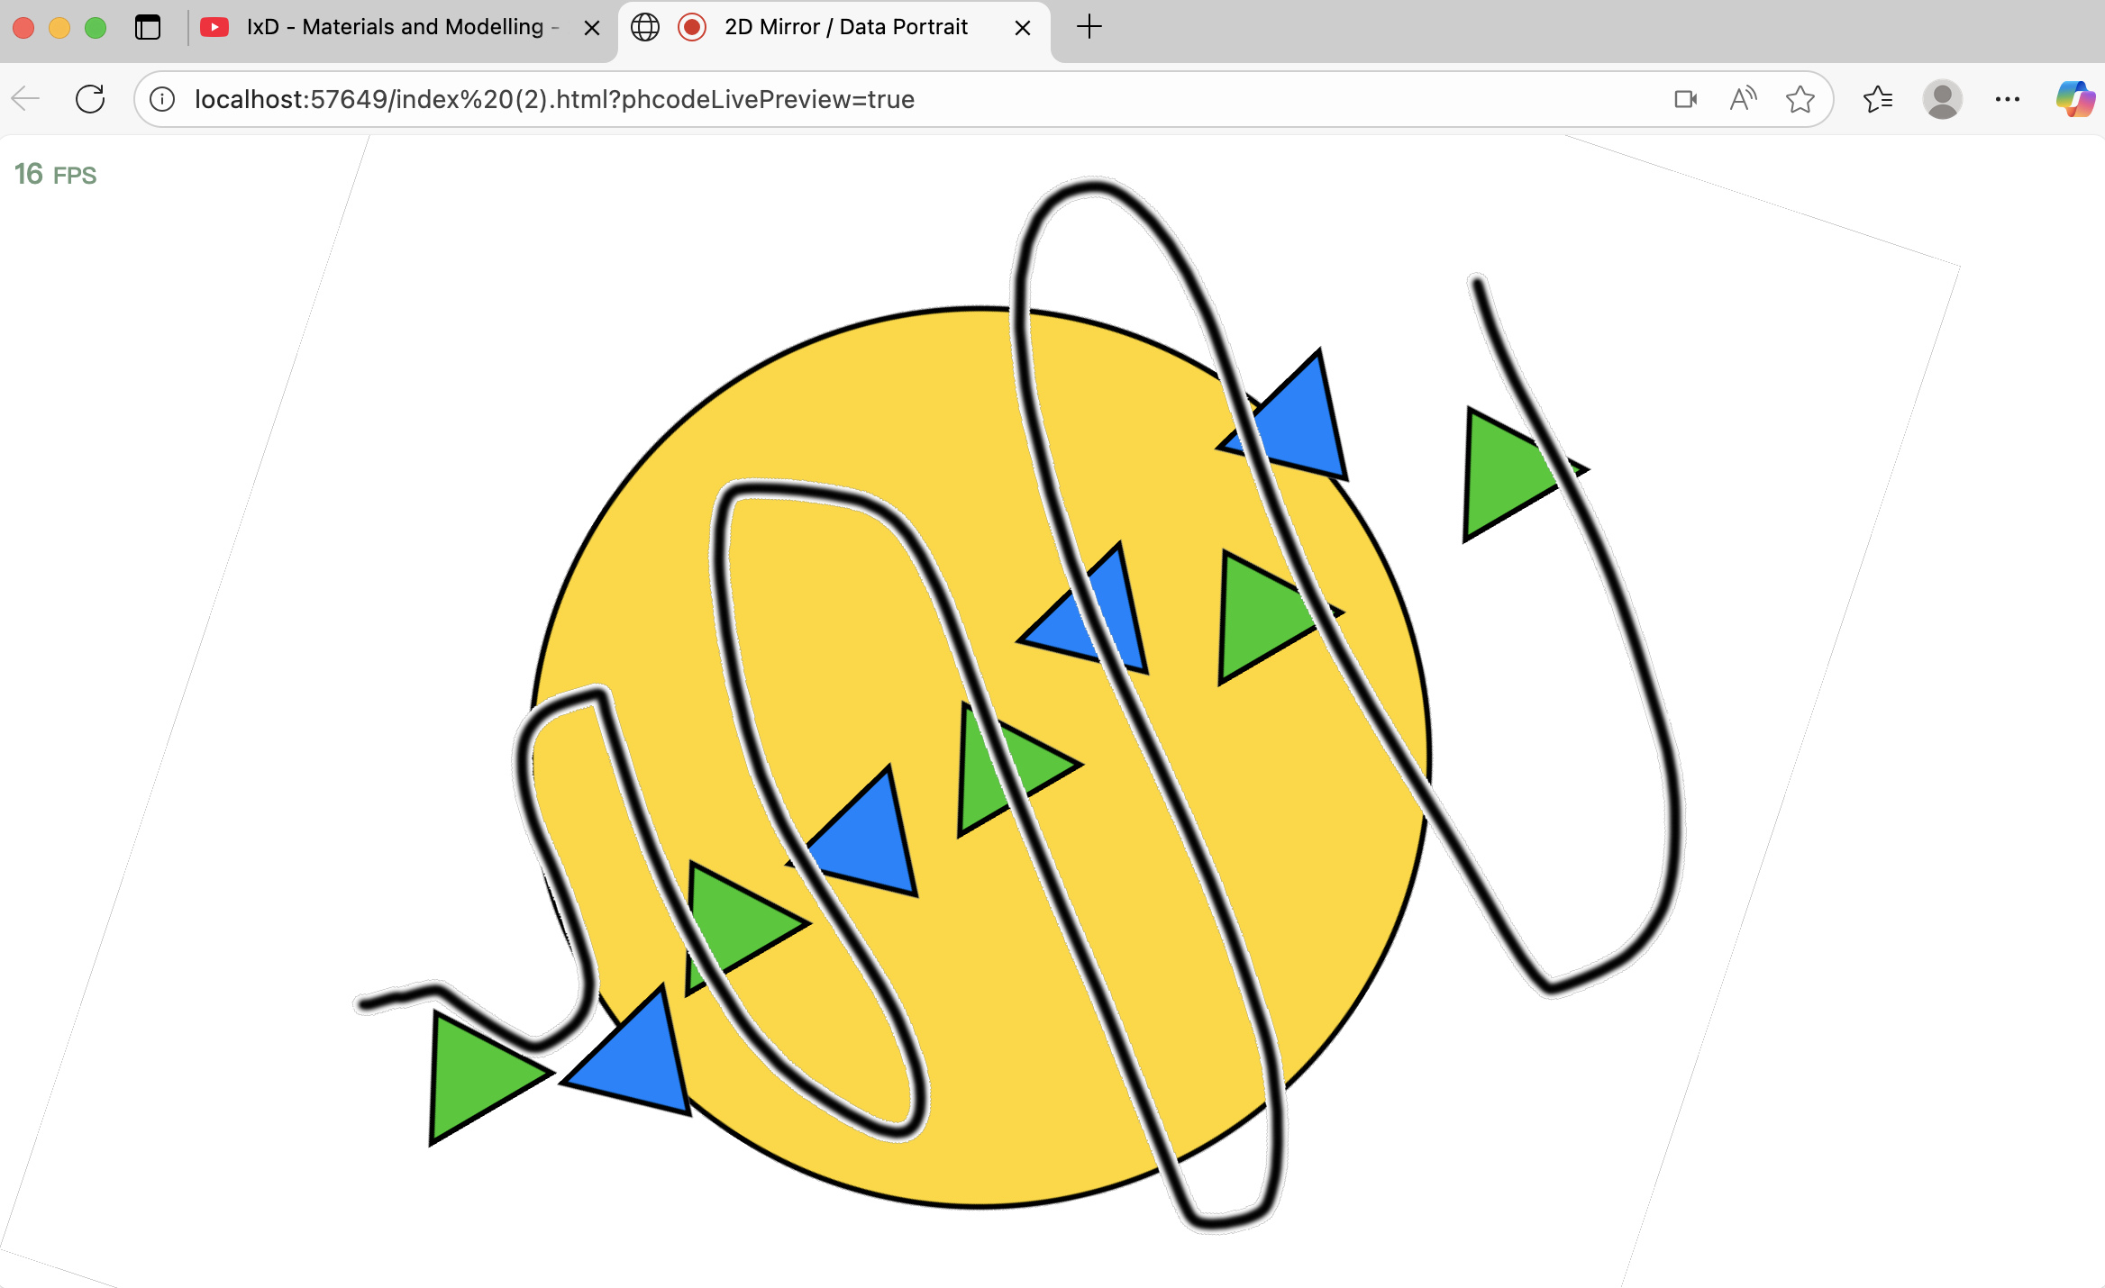Activate Read Aloud for the page
The image size is (2105, 1288).
1741,99
